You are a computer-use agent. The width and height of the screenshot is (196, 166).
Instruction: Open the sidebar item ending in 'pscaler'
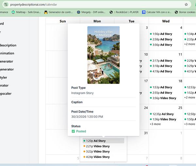pyautogui.click(x=6, y=94)
